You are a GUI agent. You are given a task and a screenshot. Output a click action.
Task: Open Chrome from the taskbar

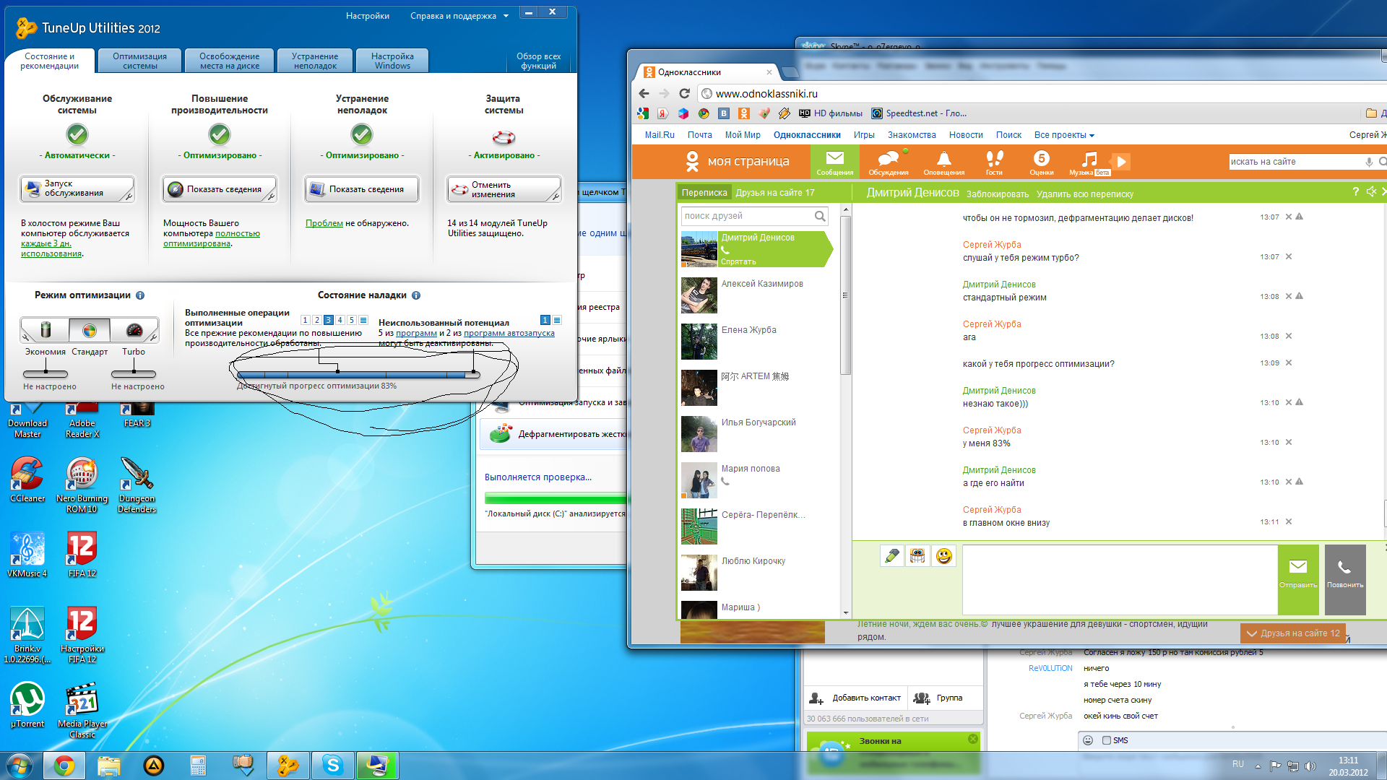[64, 766]
